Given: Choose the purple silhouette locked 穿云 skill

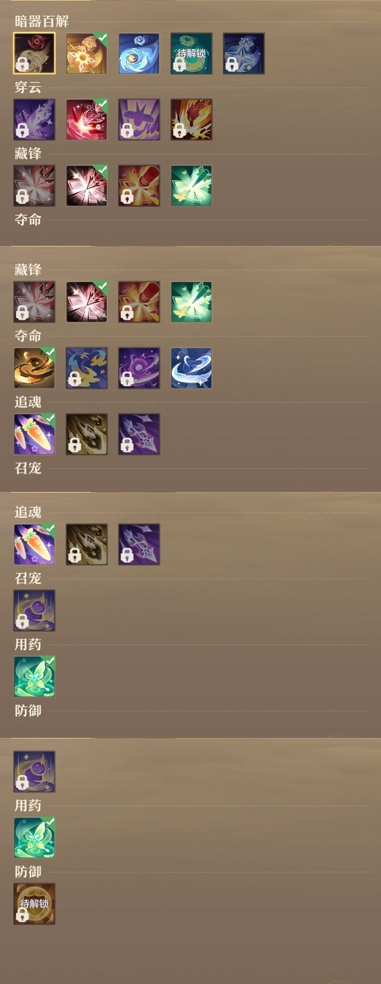Looking at the screenshot, I should [139, 119].
